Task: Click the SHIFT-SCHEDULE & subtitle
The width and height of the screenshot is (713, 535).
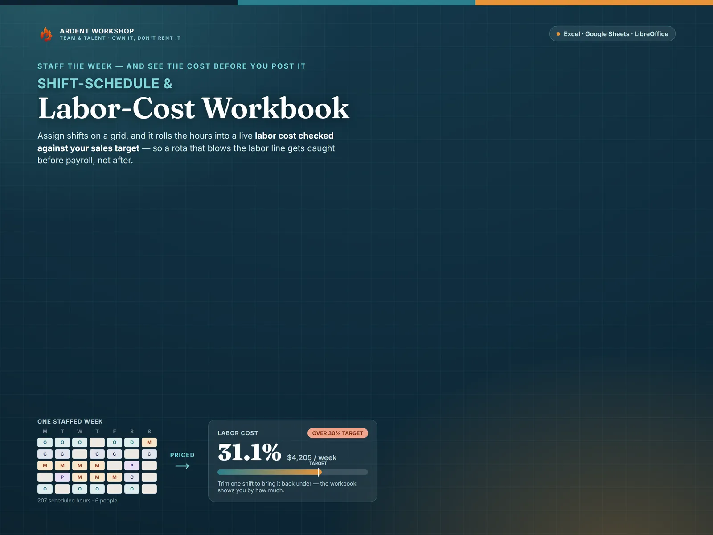Action: pos(105,83)
